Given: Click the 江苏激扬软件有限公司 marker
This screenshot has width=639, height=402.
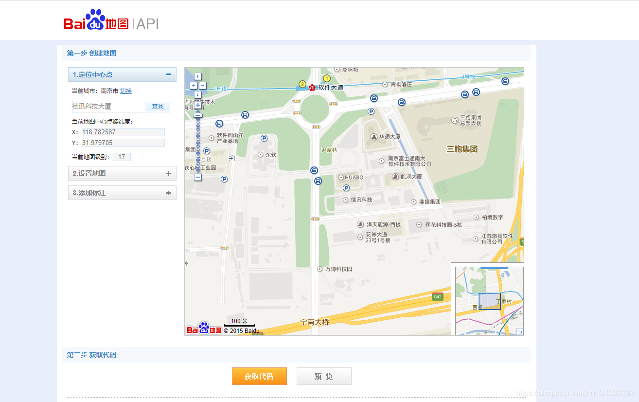Looking at the screenshot, I should [476, 238].
